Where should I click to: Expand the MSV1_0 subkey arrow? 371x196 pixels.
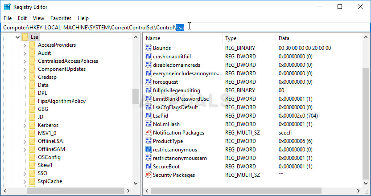pos(25,133)
